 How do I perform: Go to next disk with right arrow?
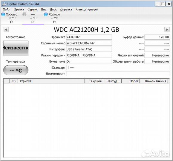point(167,30)
